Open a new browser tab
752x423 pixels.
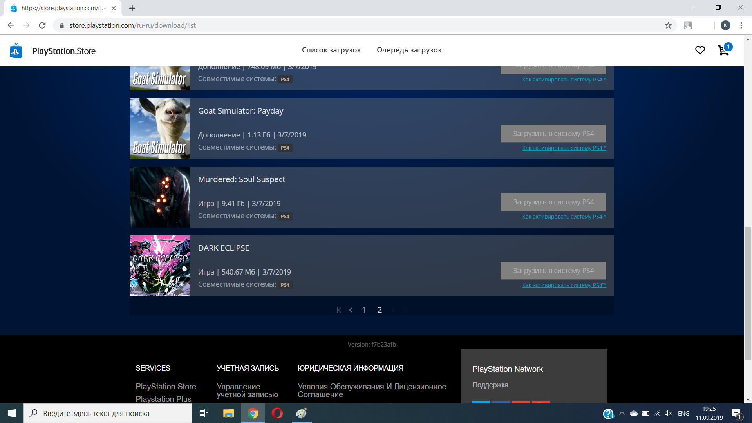point(132,8)
